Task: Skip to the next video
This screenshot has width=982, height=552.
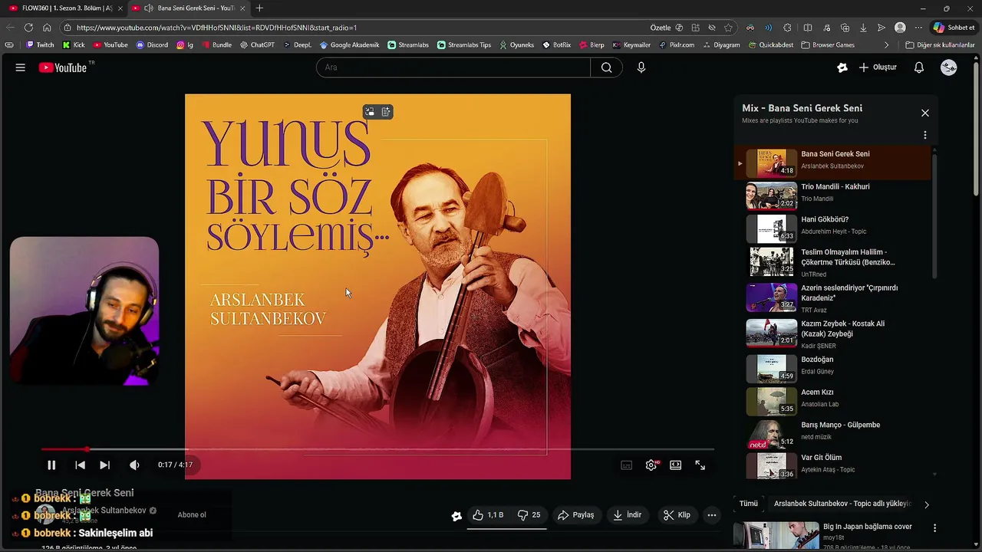Action: coord(104,465)
